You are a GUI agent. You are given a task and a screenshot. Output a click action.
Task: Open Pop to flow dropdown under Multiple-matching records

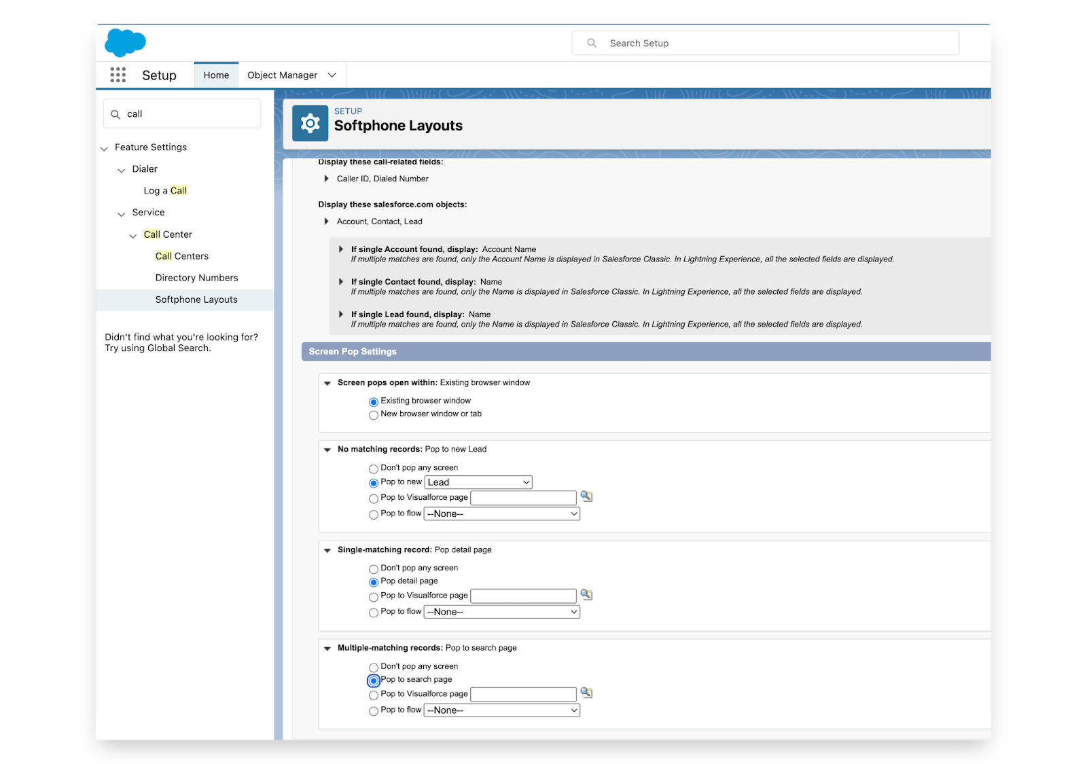click(502, 710)
